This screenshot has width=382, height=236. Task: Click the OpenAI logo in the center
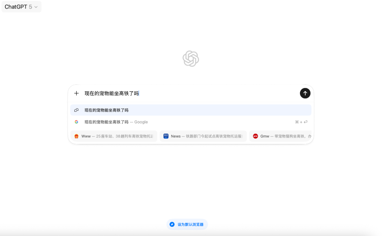[x=191, y=58]
